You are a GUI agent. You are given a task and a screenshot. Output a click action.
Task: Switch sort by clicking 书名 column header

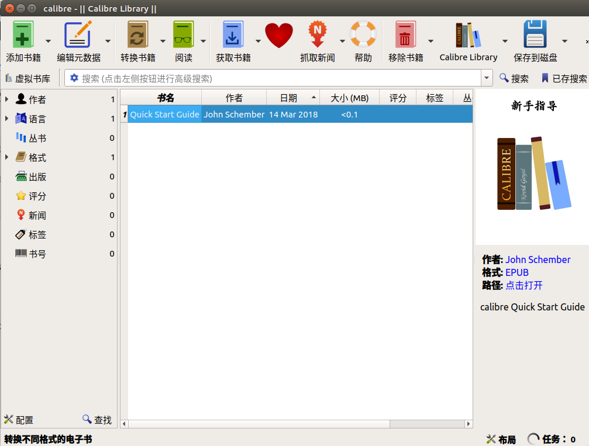(x=166, y=96)
